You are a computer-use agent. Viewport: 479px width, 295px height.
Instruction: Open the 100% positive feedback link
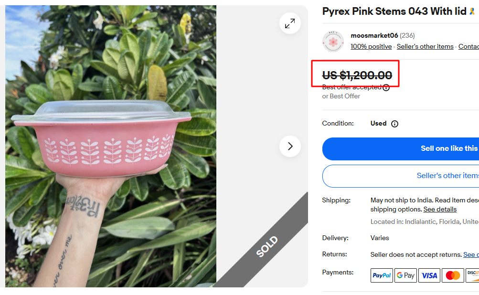pyautogui.click(x=371, y=46)
